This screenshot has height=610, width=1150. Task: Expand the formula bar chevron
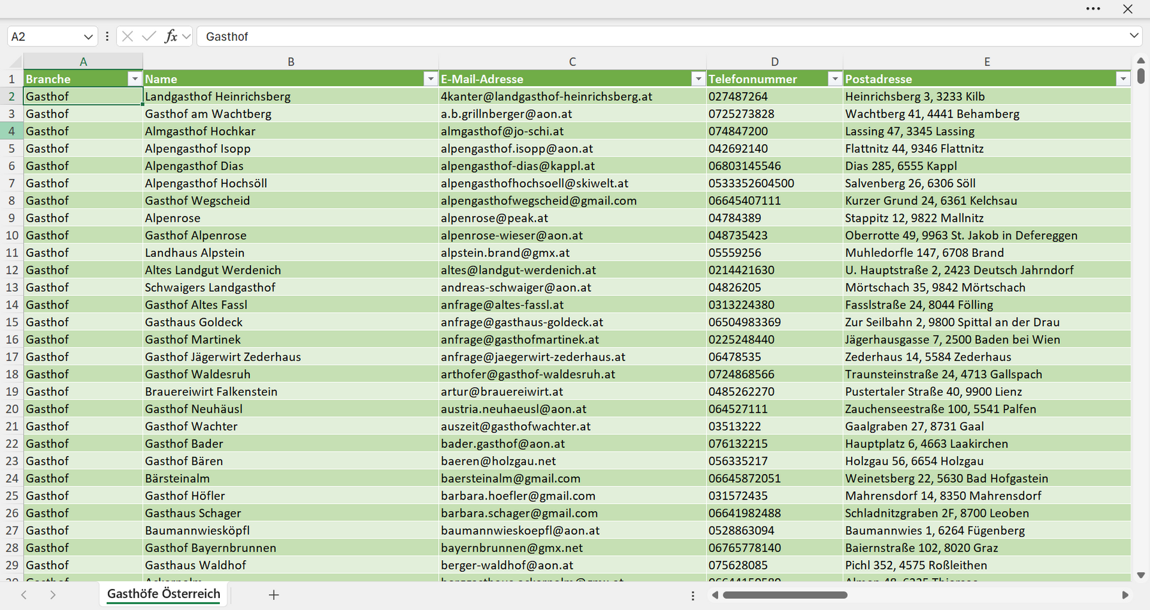click(x=1134, y=36)
